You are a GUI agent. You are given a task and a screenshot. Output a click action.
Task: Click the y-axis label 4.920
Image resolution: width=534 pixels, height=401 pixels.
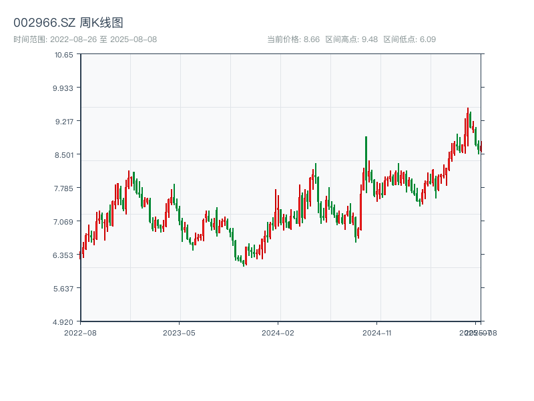pyautogui.click(x=63, y=322)
